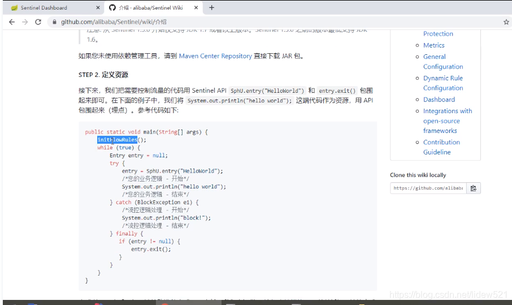Viewport: 512px width, 305px height.
Task: Close the alibaba/Sentinel Wiki tab
Action: (196, 7)
